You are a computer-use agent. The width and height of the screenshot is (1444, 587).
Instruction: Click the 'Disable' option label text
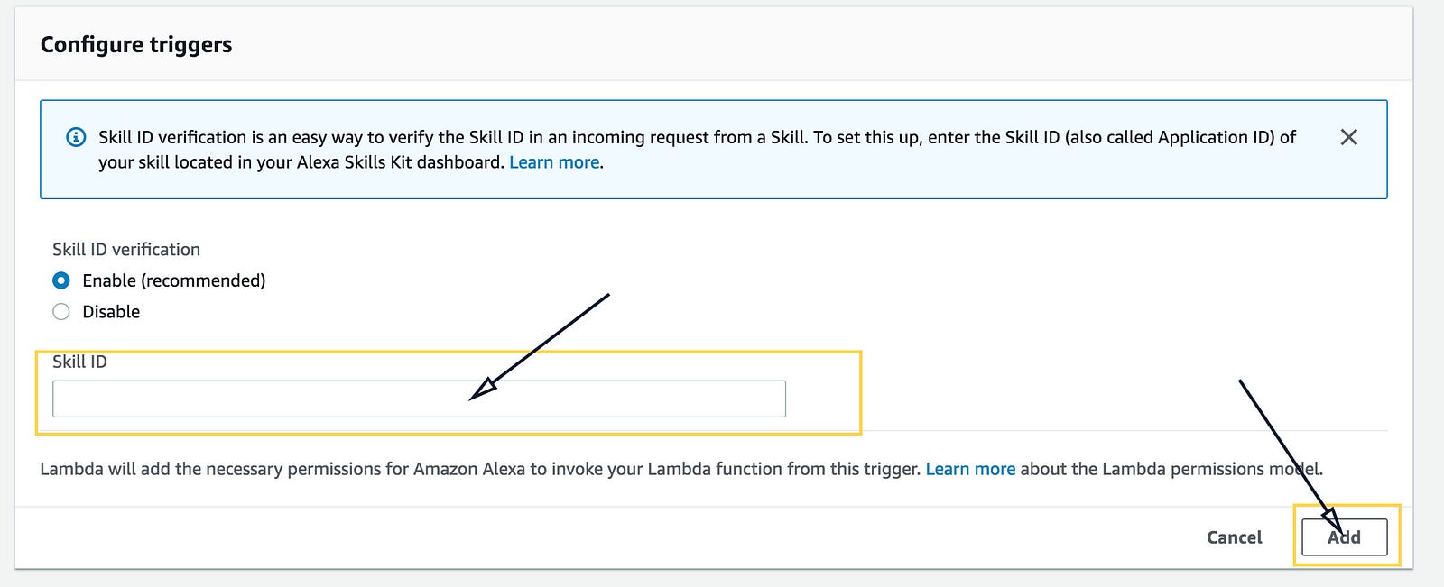coord(111,312)
